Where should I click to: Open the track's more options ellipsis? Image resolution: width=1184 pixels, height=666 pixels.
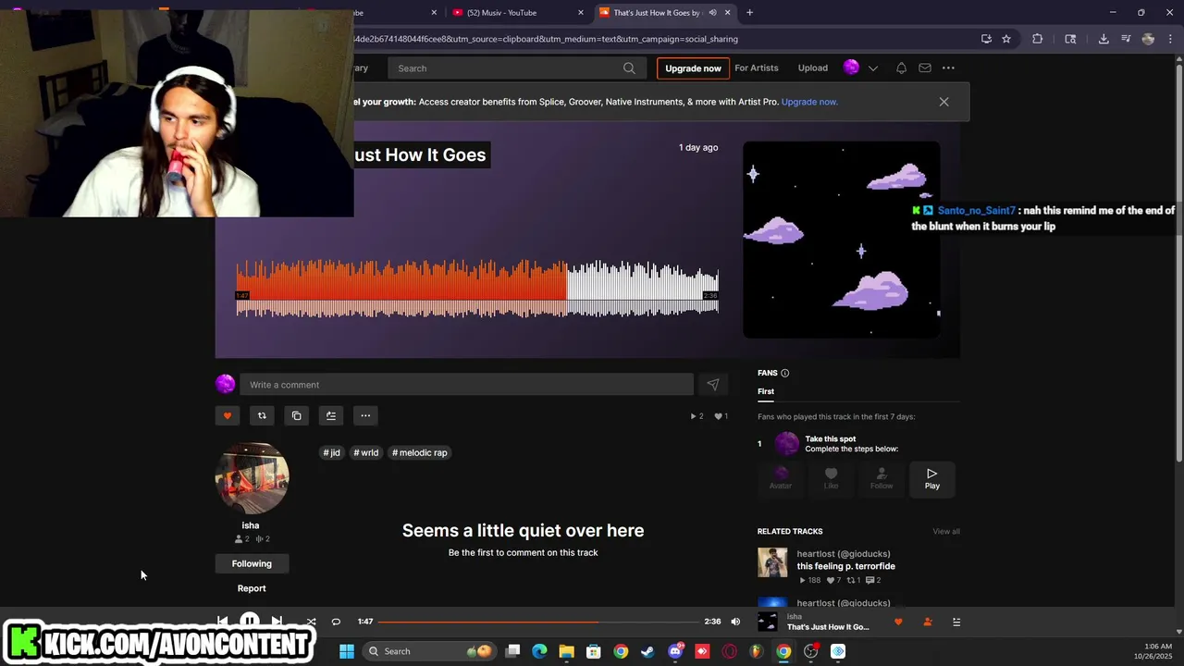365,415
